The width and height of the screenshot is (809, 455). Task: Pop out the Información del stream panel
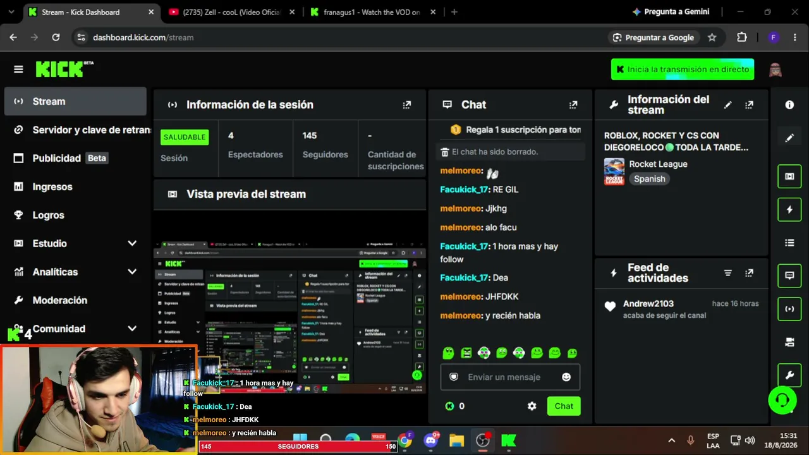pos(750,105)
